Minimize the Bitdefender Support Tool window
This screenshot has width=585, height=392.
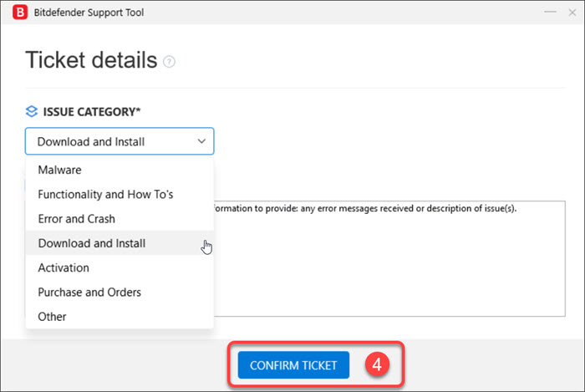pyautogui.click(x=550, y=12)
